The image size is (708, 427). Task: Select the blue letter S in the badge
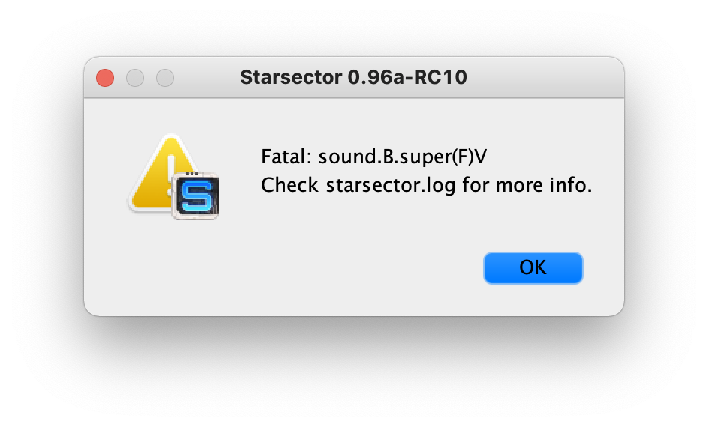[196, 196]
